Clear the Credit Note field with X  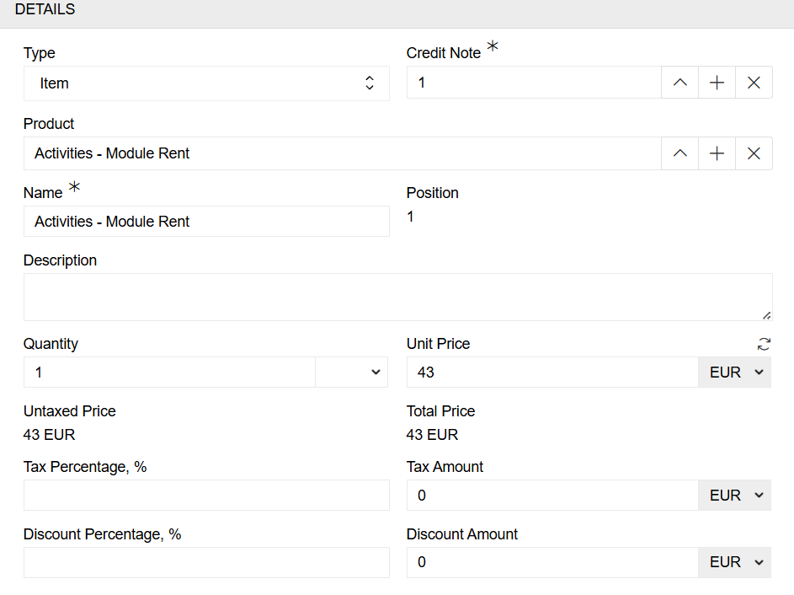[x=754, y=83]
